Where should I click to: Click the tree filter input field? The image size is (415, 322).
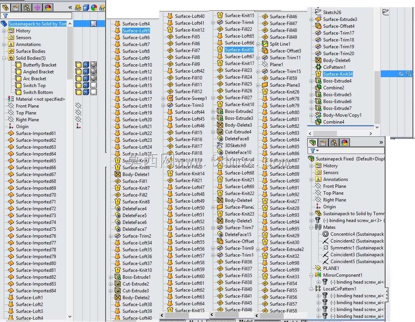point(36,16)
